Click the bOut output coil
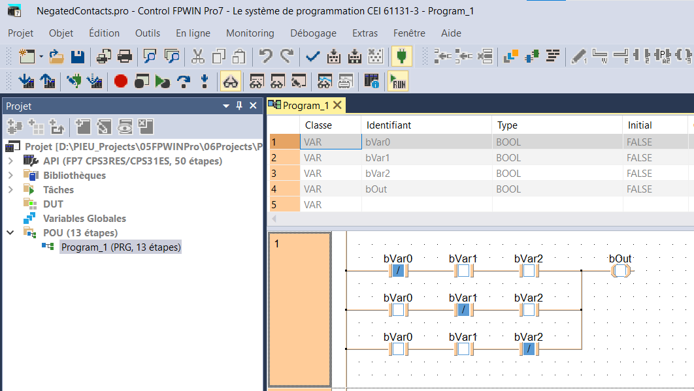 coord(620,271)
